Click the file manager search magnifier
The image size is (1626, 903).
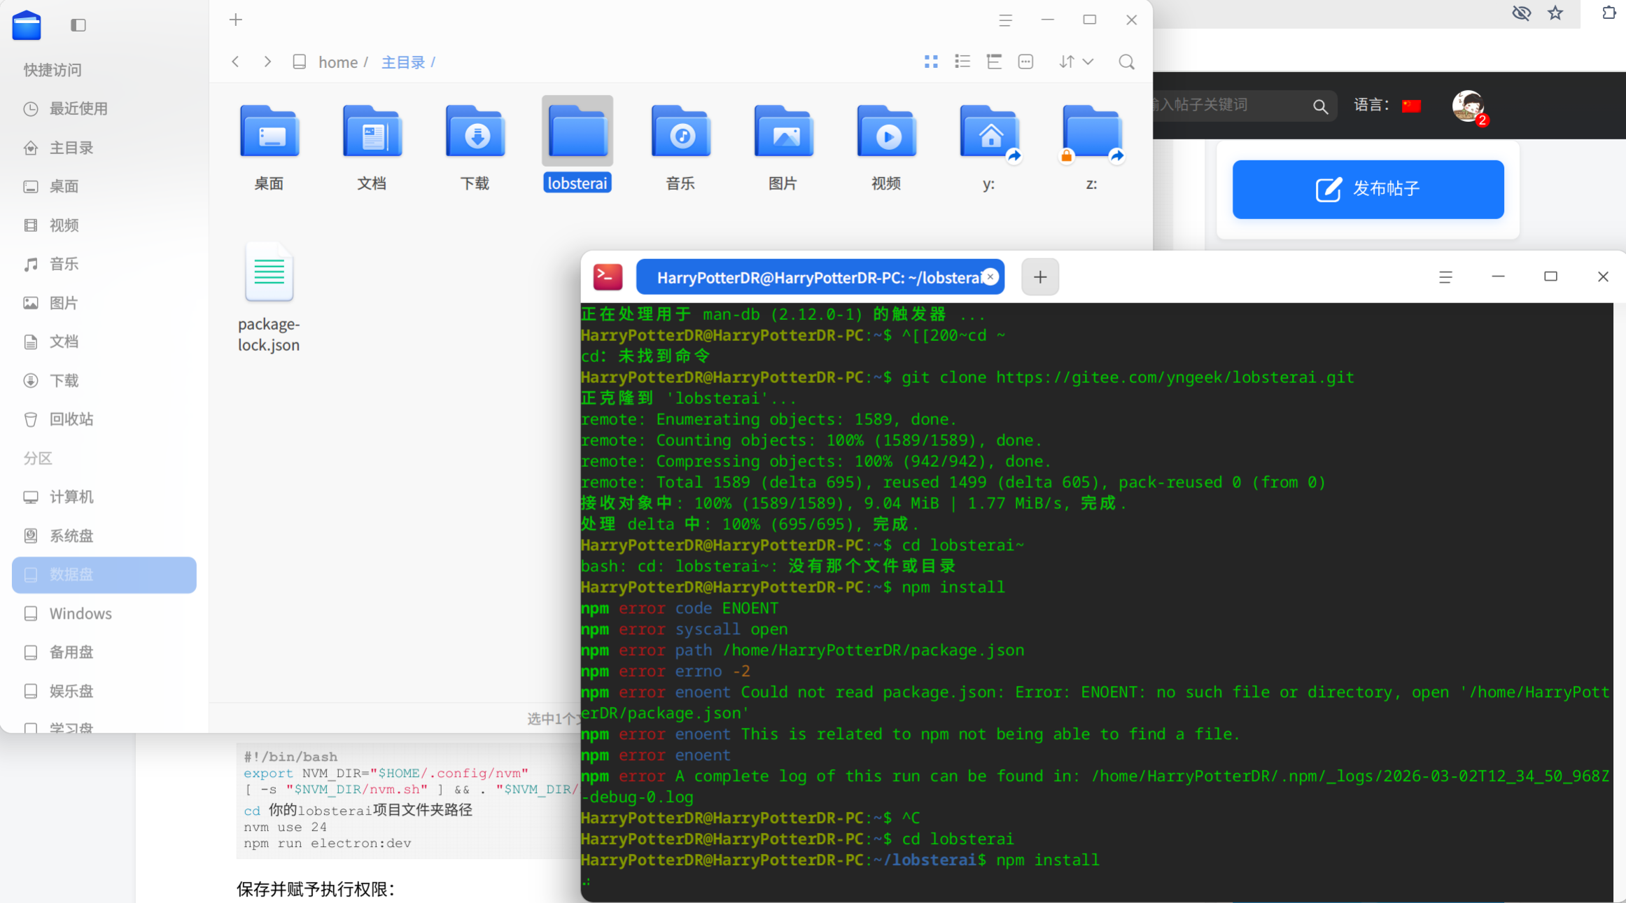click(1126, 62)
